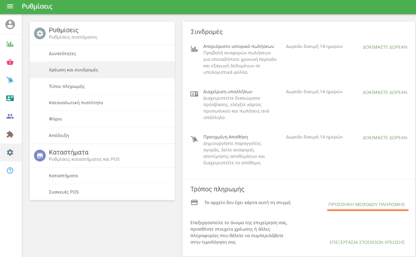Viewport: 416px width, 257px height.
Task: Go to Φόροι settings
Action: (x=55, y=119)
